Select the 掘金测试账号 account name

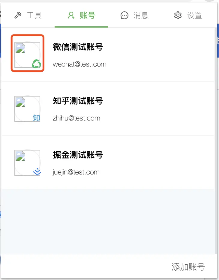coord(78,155)
